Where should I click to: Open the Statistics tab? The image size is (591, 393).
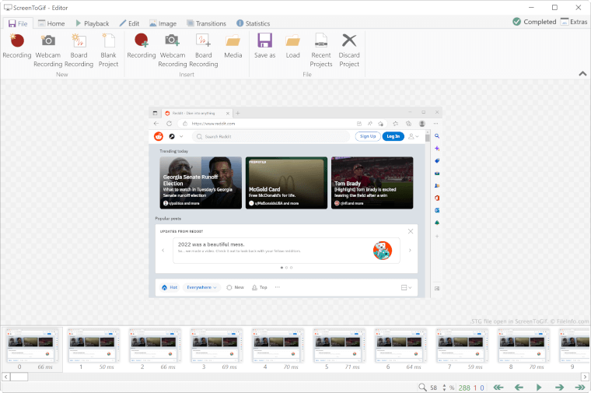(x=252, y=23)
